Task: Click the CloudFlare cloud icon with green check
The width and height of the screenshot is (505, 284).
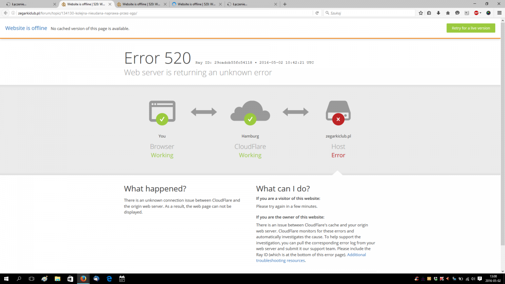Action: [x=250, y=112]
